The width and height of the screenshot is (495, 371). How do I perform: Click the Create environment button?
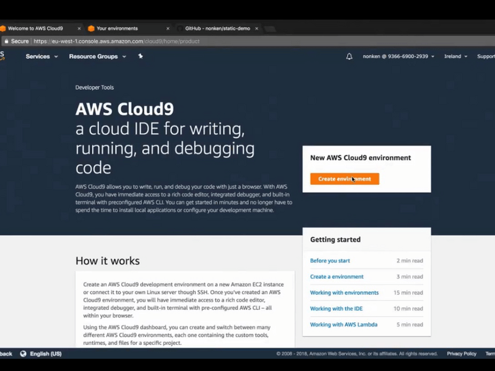click(x=344, y=179)
